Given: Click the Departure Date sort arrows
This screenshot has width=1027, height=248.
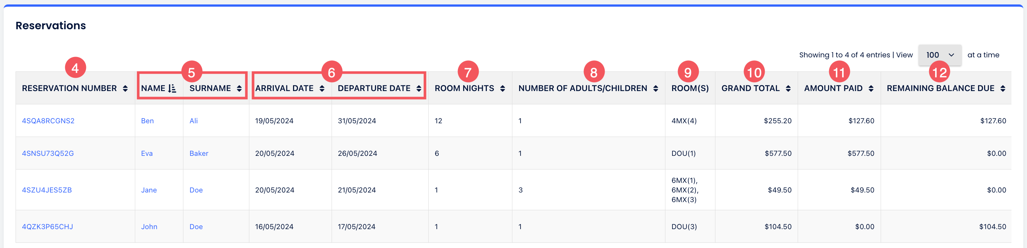Looking at the screenshot, I should 419,88.
